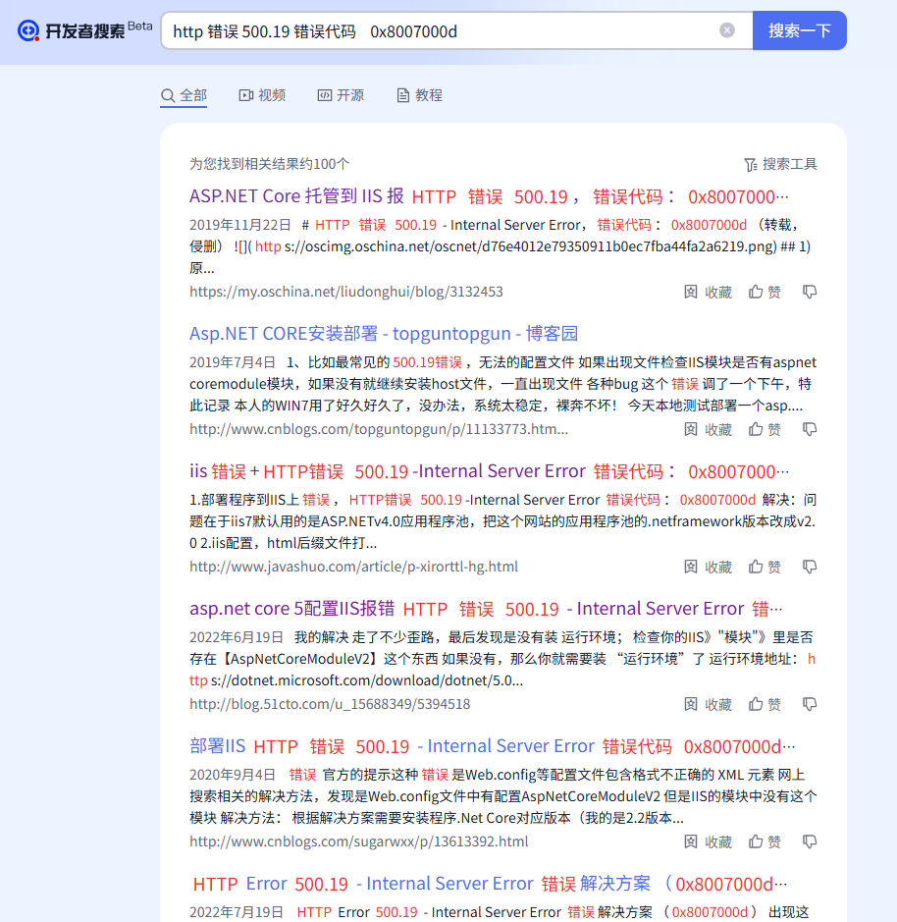The width and height of the screenshot is (897, 922).
Task: Like the 51cto blog result
Action: (765, 704)
